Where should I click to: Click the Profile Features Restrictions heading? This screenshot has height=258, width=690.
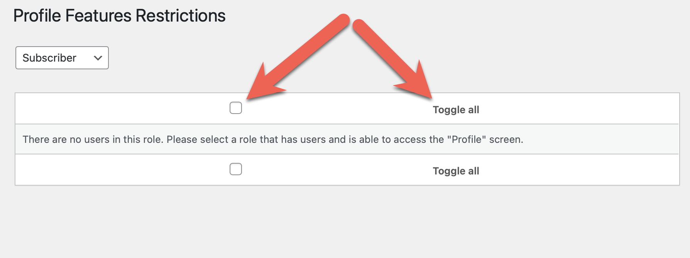120,15
